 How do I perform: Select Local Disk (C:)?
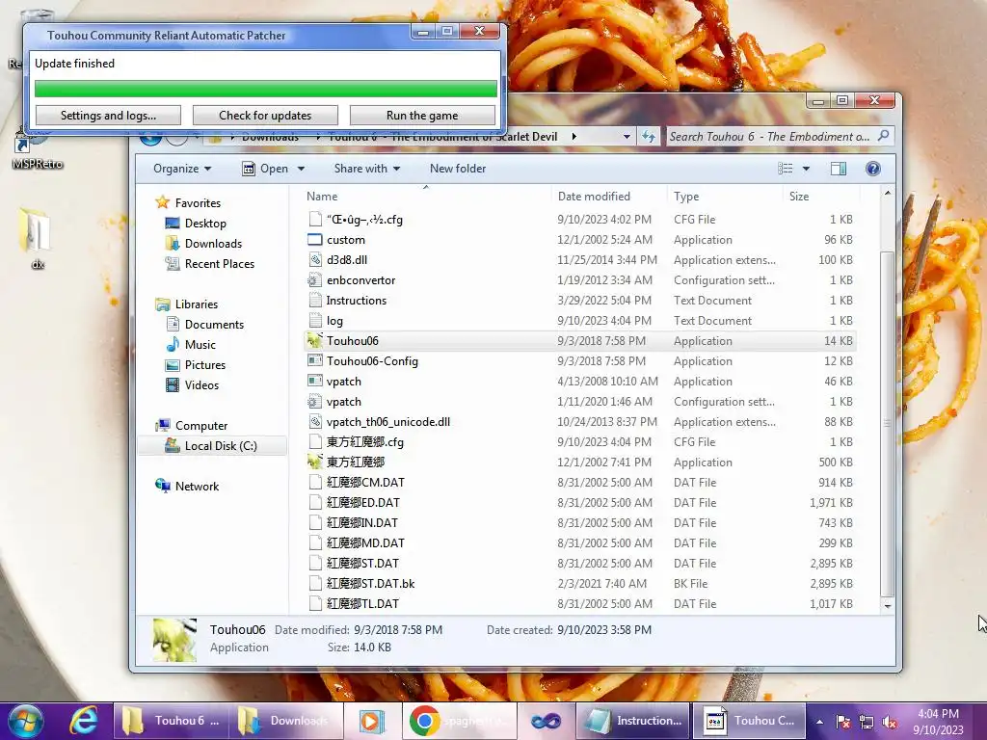(221, 445)
